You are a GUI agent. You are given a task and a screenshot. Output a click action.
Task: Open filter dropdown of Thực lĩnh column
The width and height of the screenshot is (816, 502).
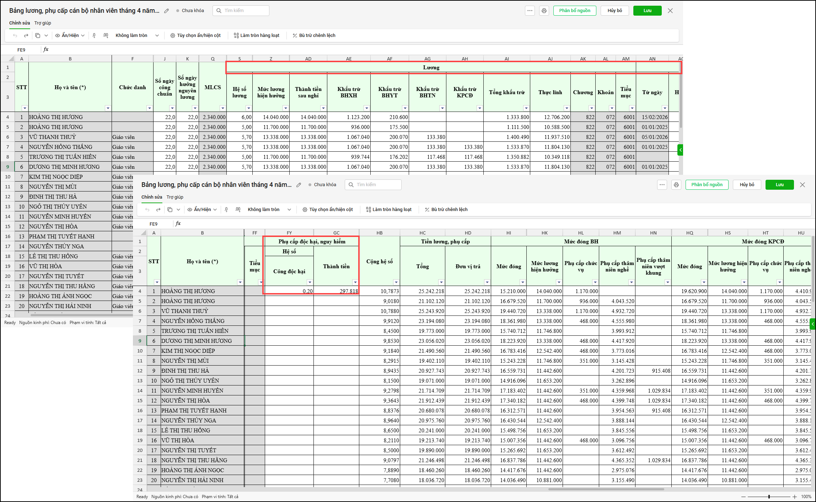click(x=567, y=108)
